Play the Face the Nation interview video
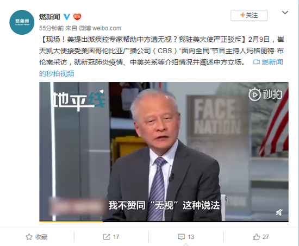This screenshot has width=299, height=246. [x=164, y=152]
